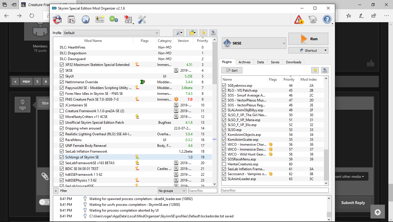The width and height of the screenshot is (393, 222).
Task: Open the Help question mark icon
Action: 327,19
